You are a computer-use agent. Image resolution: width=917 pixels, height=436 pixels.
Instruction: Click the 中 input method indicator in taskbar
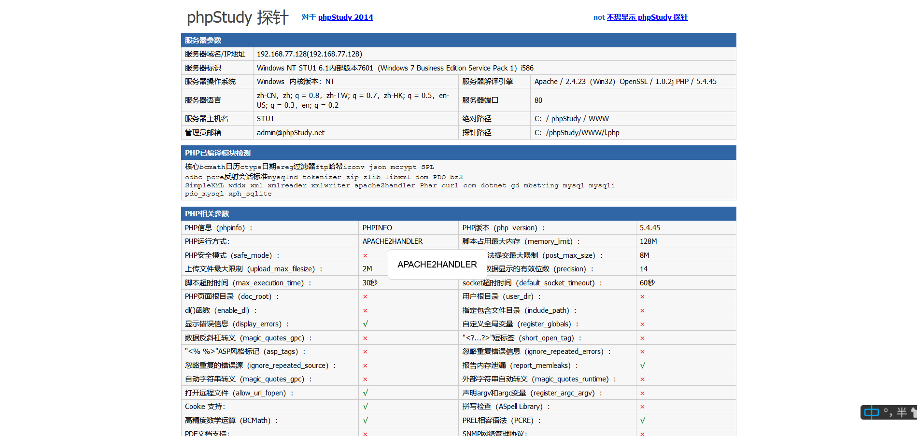pos(871,412)
